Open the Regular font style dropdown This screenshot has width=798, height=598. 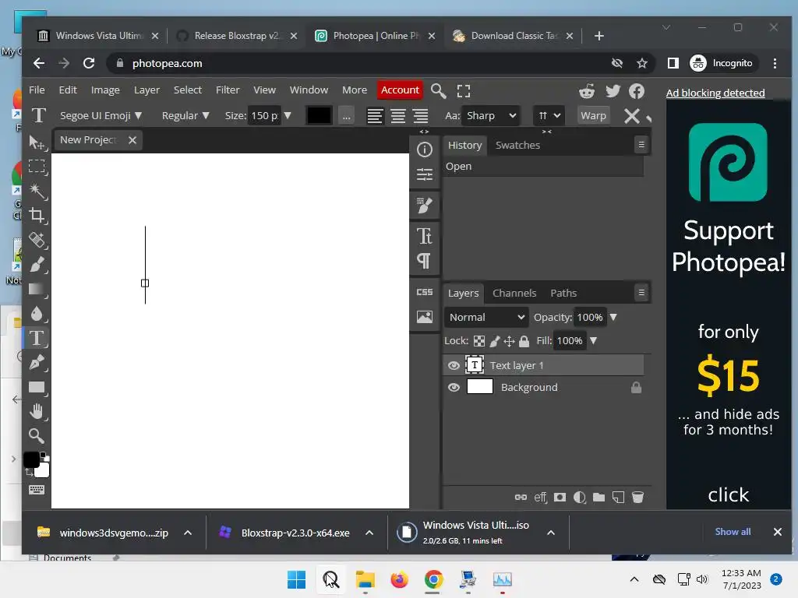pyautogui.click(x=185, y=116)
